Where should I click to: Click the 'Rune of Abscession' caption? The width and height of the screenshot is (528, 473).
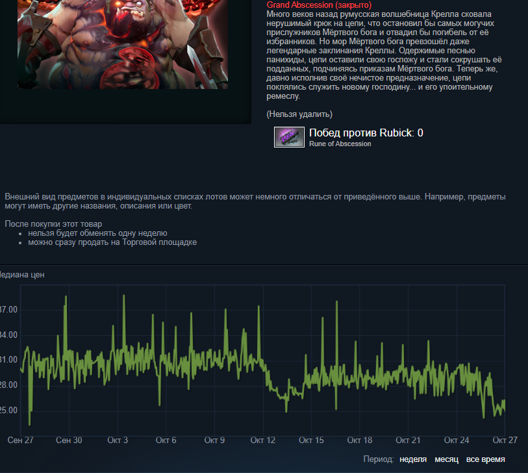[340, 144]
